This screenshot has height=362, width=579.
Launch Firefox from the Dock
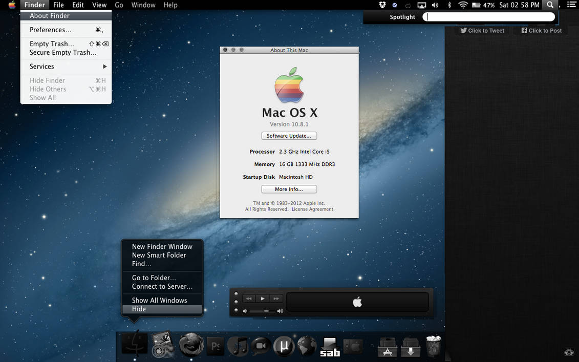(x=191, y=345)
